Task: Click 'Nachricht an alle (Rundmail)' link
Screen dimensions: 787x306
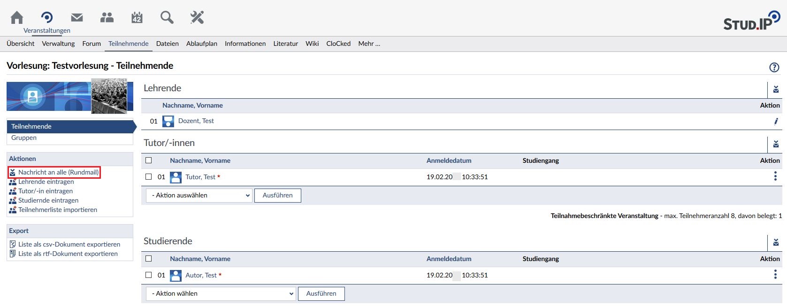Action: click(x=58, y=172)
